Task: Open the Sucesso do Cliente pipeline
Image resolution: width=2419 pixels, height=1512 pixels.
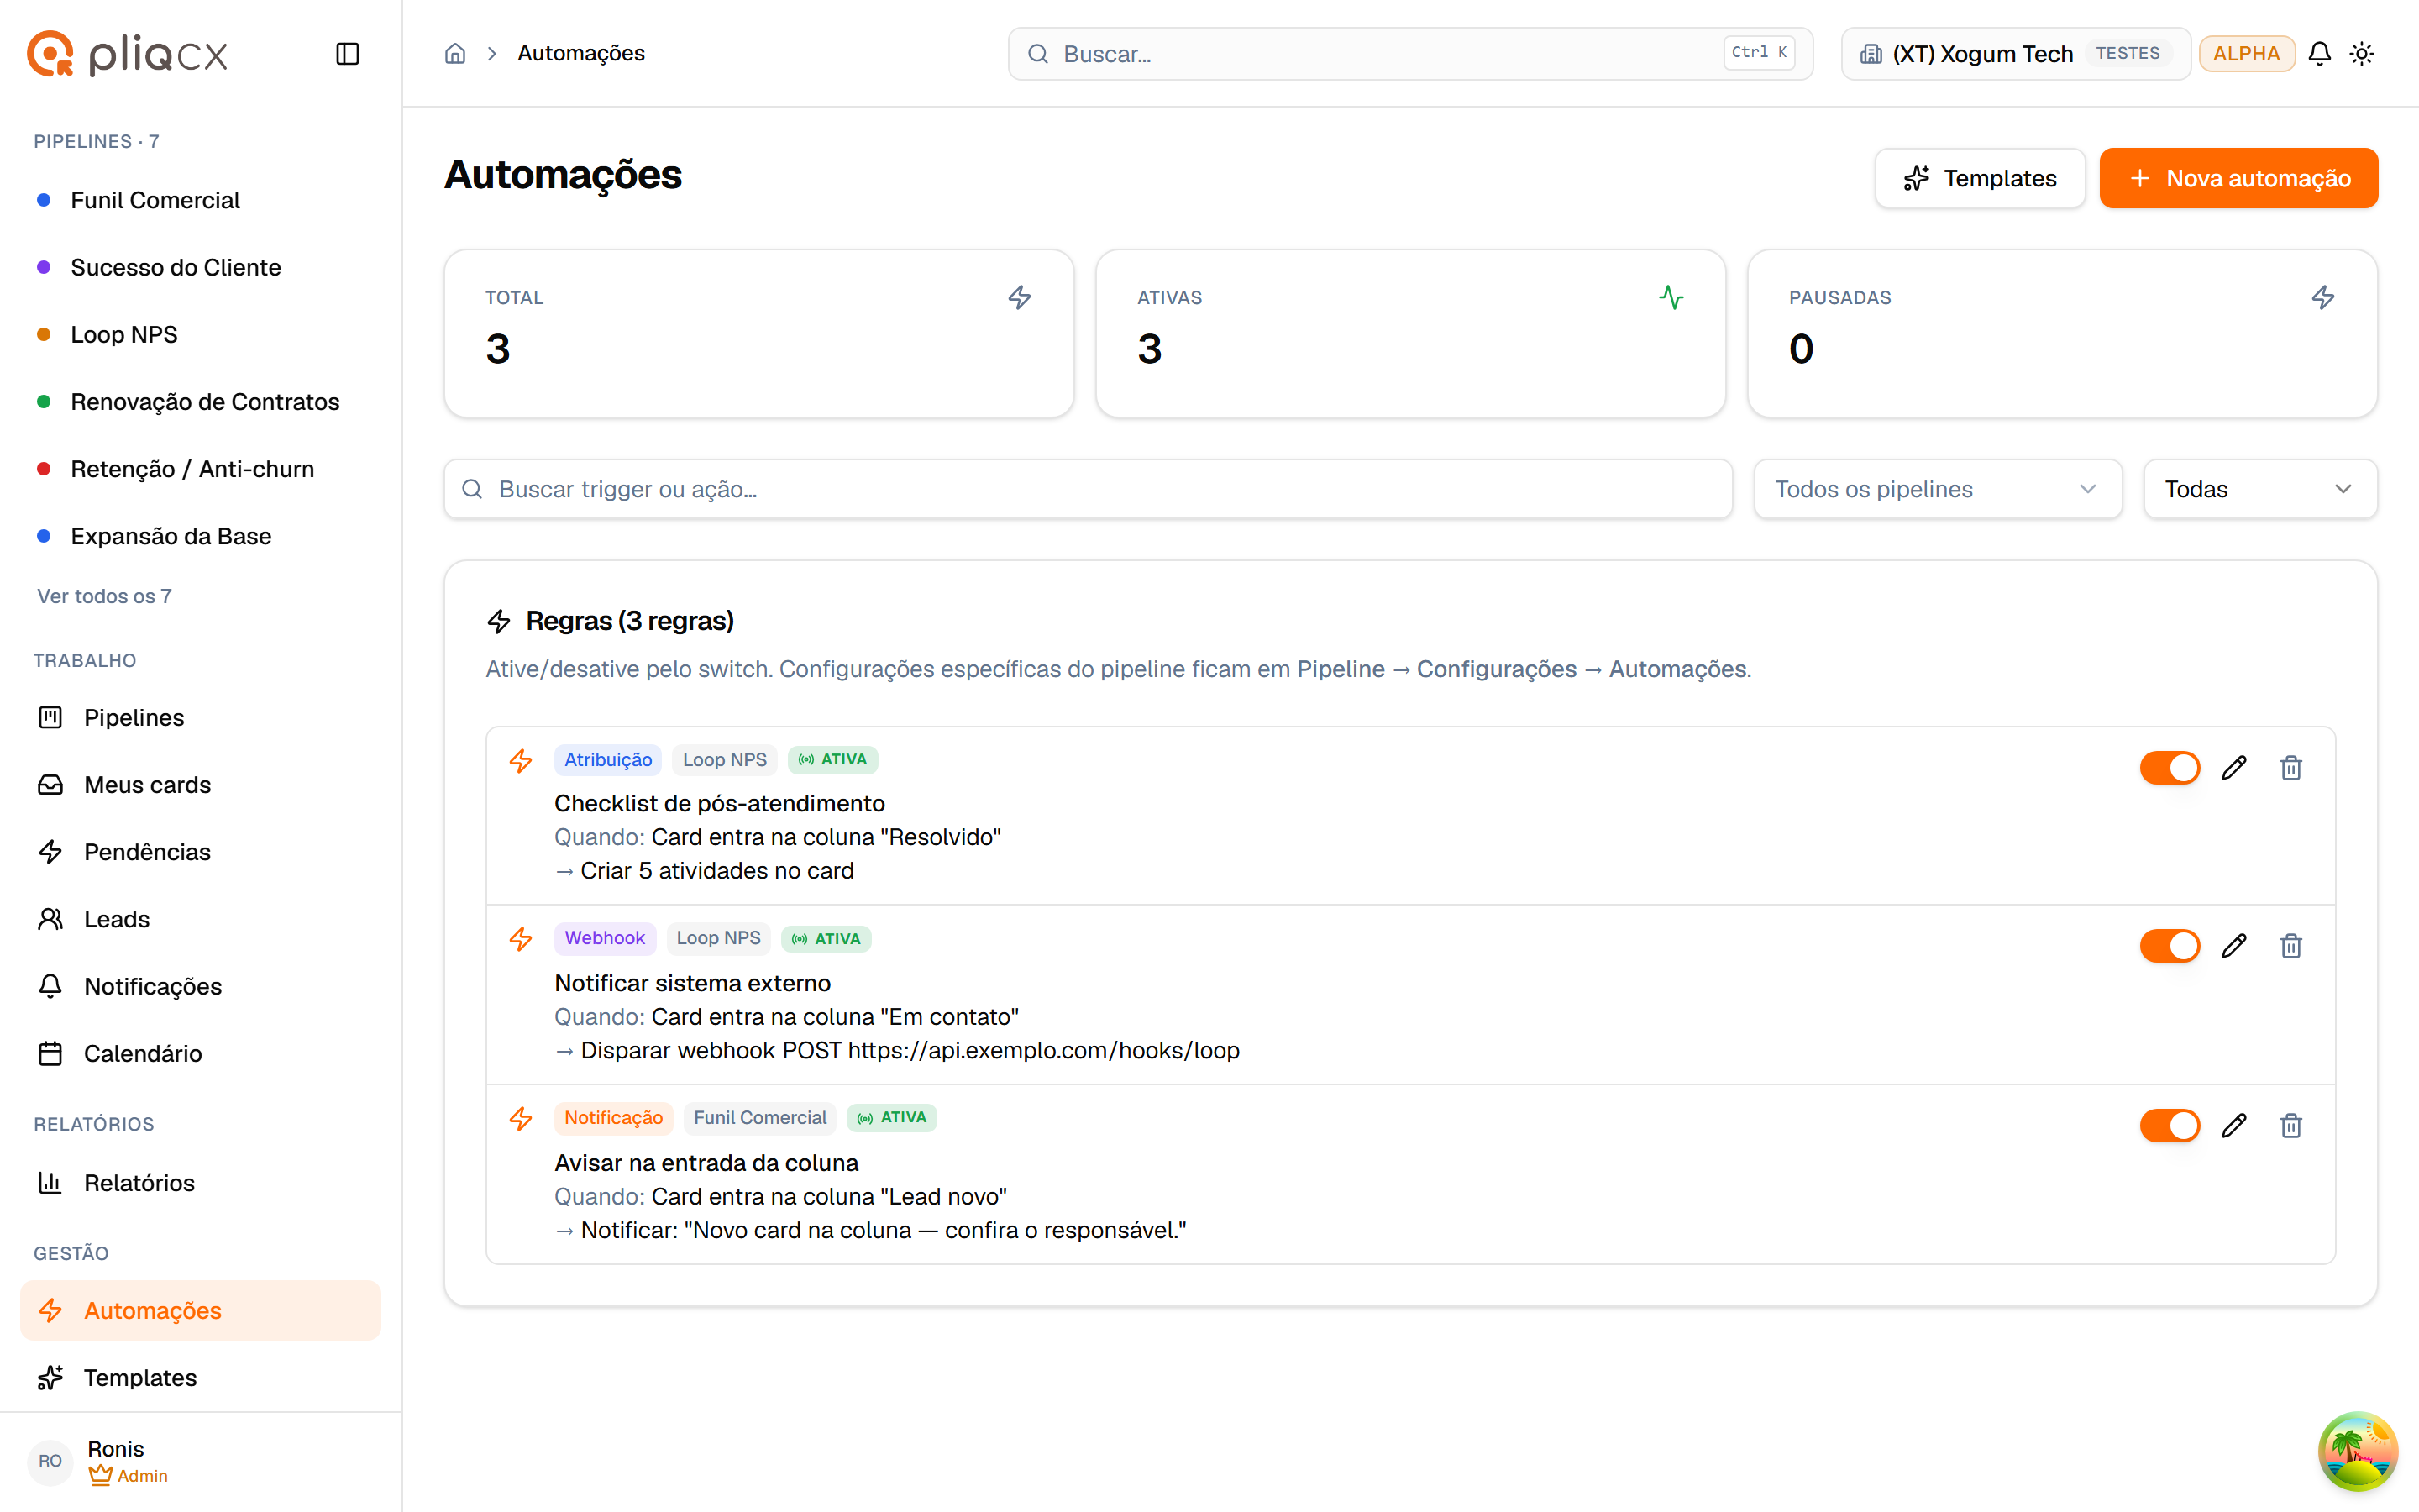Action: pos(200,267)
